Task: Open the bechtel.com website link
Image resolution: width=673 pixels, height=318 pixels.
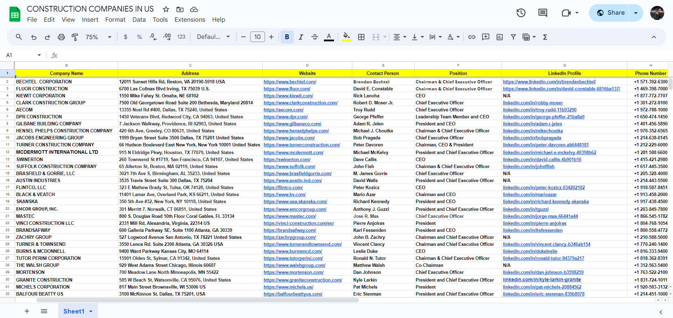Action: (x=290, y=82)
